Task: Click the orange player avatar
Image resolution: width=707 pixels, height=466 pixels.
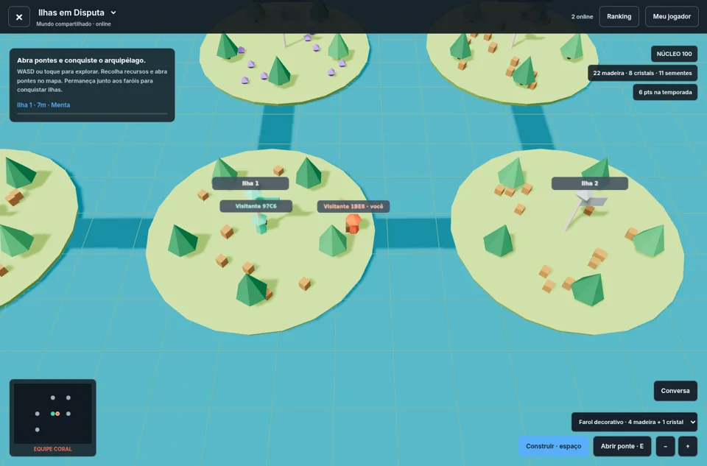Action: 353,224
